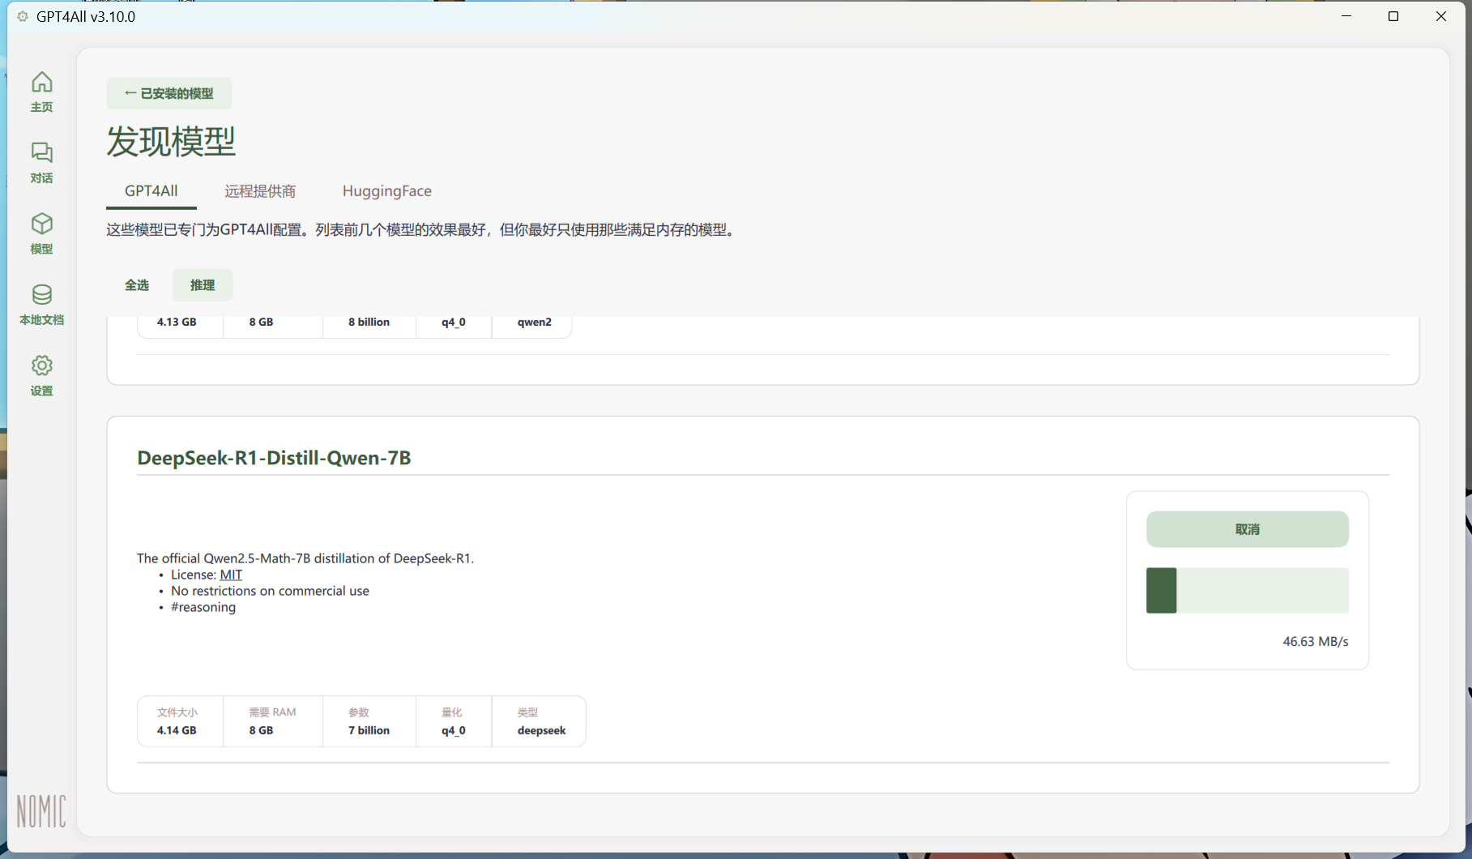1472x859 pixels.
Task: Click the 46.63 MB/s download speed
Action: (1315, 642)
